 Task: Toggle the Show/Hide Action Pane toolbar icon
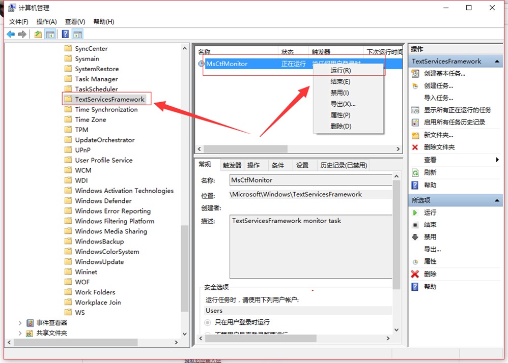77,34
